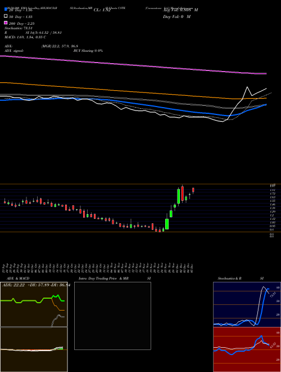
Task: Click the 'ADX & MACD' panel title
Action: (x=18, y=278)
